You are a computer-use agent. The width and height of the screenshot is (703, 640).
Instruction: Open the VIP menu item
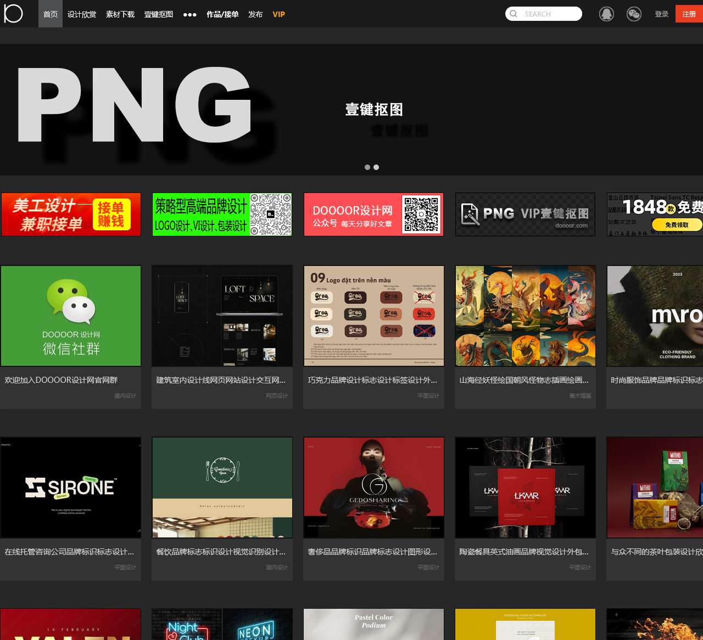[x=278, y=14]
